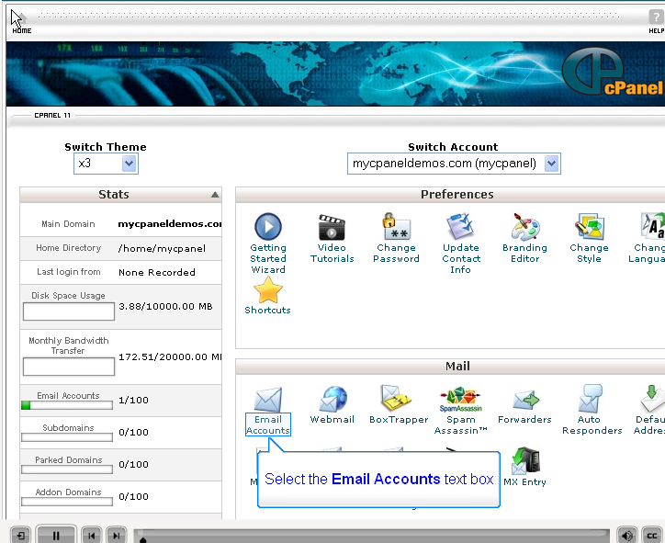Open the Webmail globe icon
This screenshot has height=543, width=665.
point(332,399)
